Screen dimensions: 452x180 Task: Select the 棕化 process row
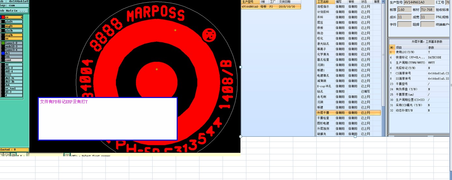pyautogui.click(x=348, y=38)
